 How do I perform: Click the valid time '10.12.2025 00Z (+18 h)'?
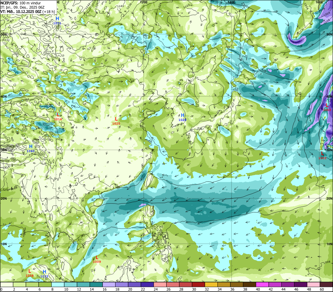click(36, 11)
